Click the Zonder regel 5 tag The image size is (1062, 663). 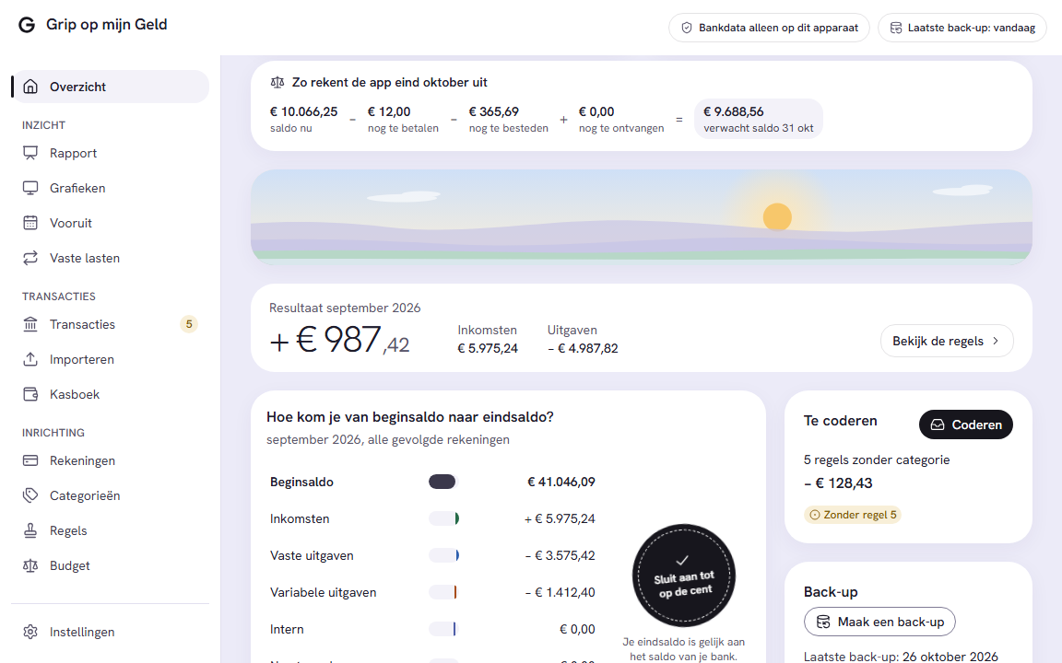pos(853,515)
